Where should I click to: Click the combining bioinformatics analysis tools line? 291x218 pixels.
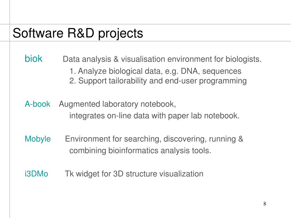pyautogui.click(x=140, y=150)
